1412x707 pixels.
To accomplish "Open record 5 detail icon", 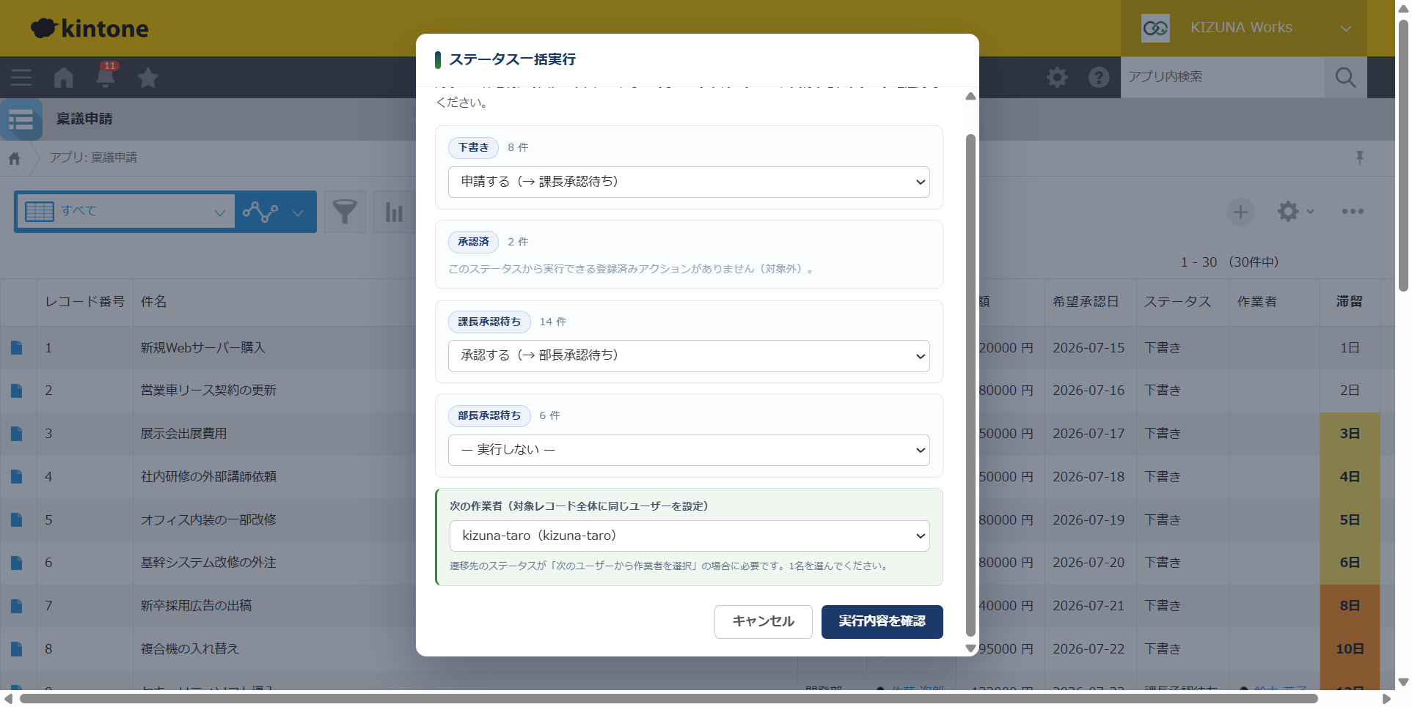I will click(x=16, y=520).
